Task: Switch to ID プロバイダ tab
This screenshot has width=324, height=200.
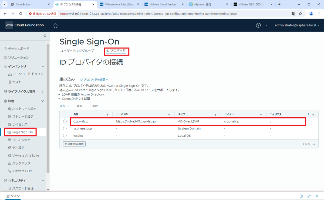Action: point(116,51)
